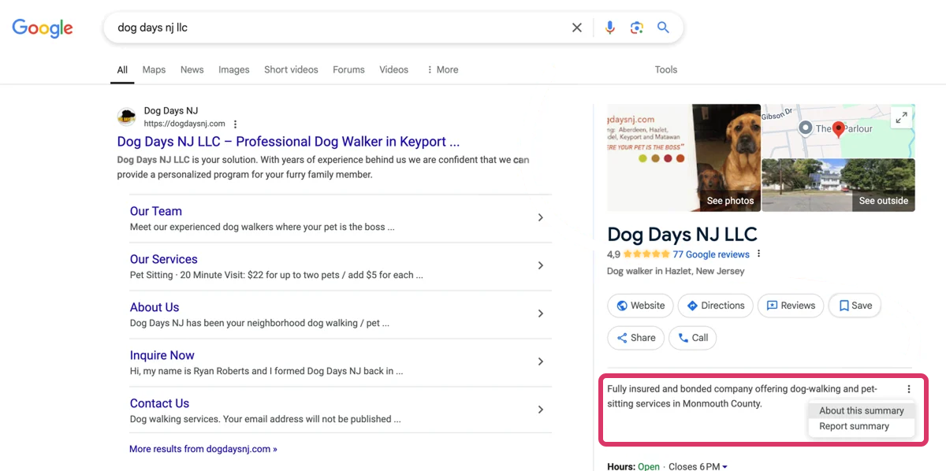Click the chevron on the Our Services row
Image resolution: width=946 pixels, height=471 pixels.
point(540,265)
